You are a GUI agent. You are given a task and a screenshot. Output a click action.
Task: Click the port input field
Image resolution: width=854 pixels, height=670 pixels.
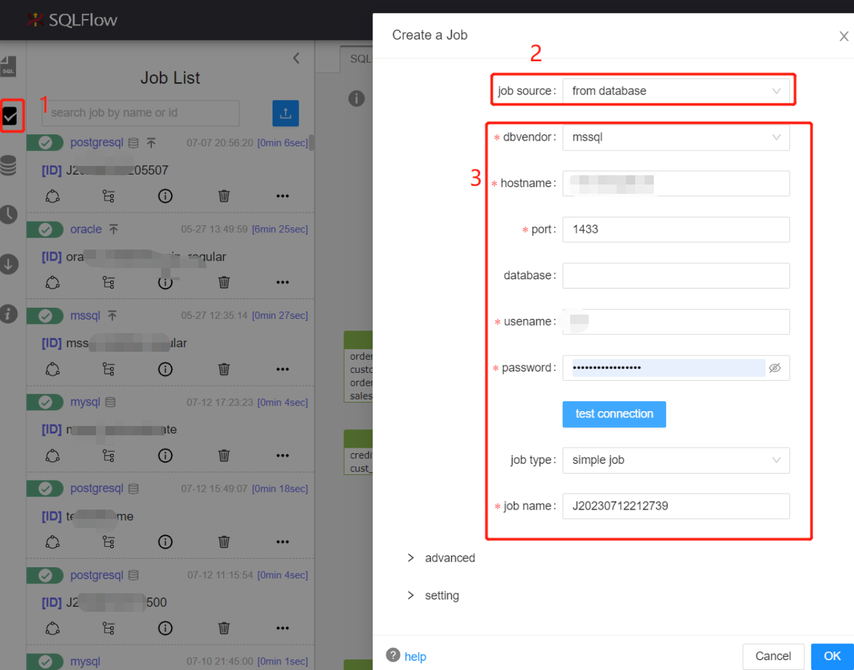point(676,230)
